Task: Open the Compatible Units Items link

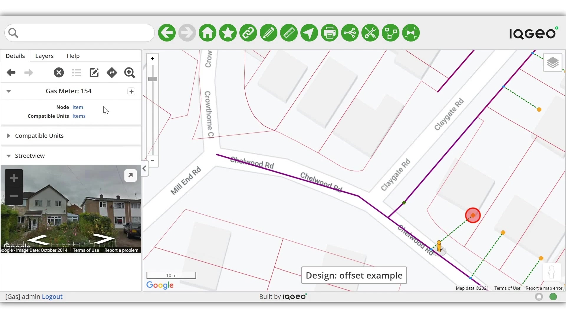Action: (79, 116)
